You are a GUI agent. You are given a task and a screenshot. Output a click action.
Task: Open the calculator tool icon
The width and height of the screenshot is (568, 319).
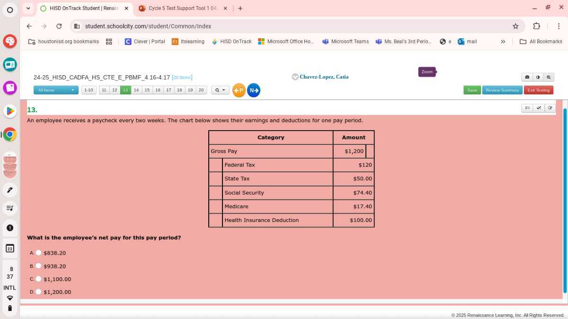527,77
